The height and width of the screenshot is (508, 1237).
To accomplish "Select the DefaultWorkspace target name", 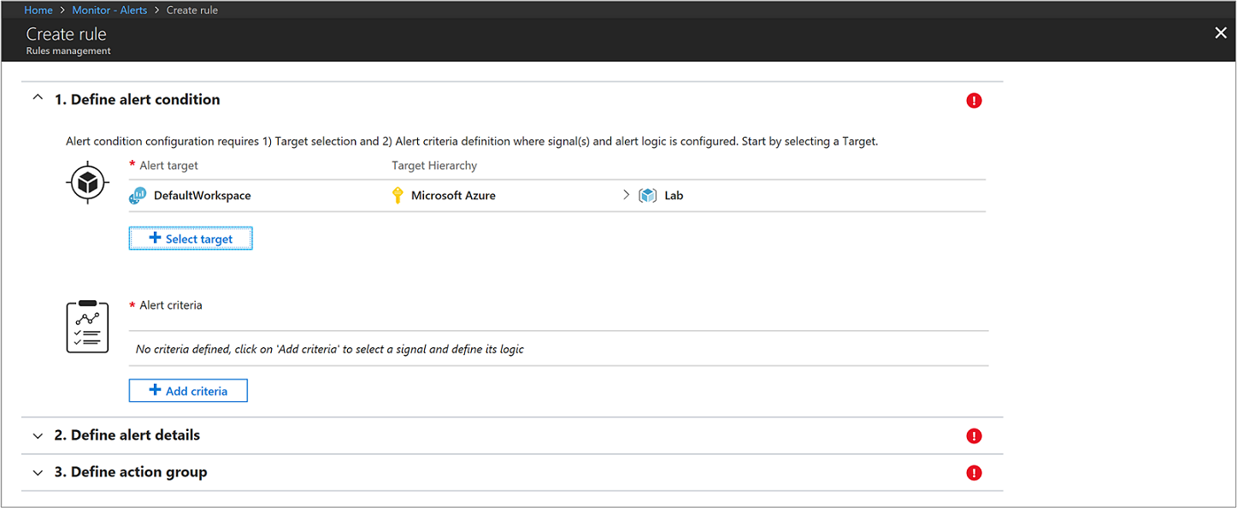I will click(203, 196).
